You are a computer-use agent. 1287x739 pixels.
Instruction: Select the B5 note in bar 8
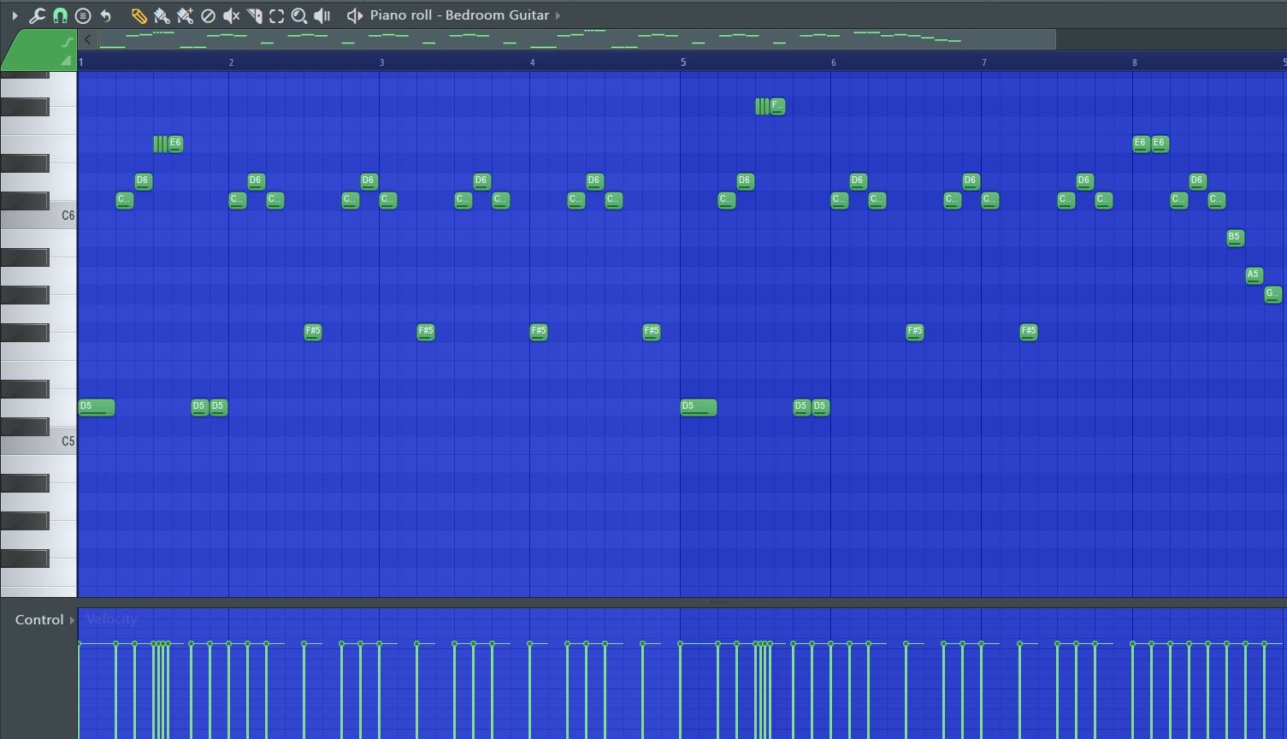tap(1235, 238)
